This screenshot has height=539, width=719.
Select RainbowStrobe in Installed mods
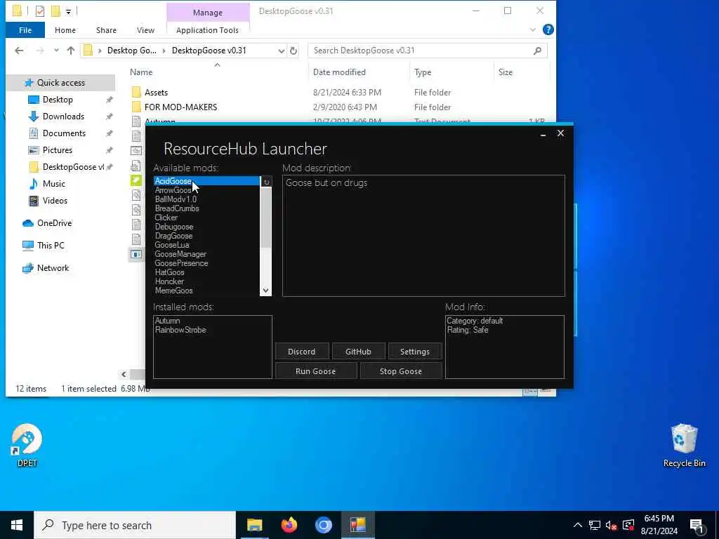coord(180,330)
